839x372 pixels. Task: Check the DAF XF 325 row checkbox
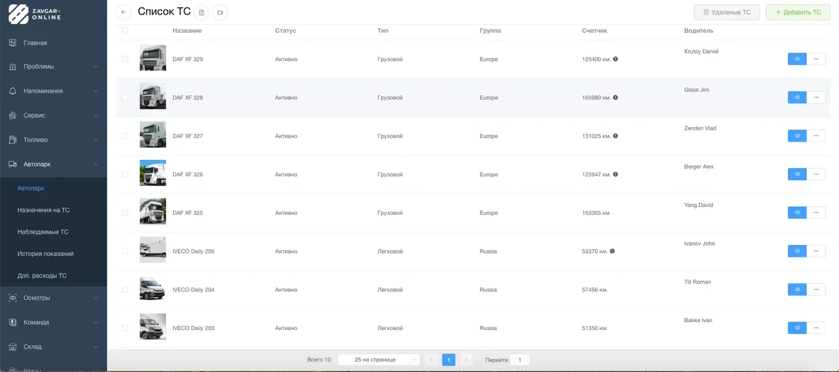click(x=125, y=213)
